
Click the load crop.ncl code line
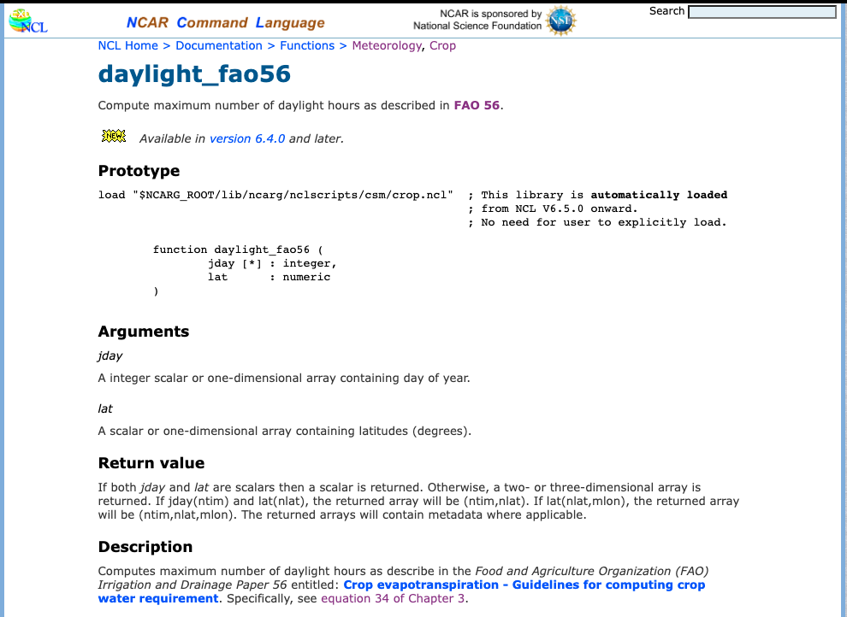(x=275, y=195)
